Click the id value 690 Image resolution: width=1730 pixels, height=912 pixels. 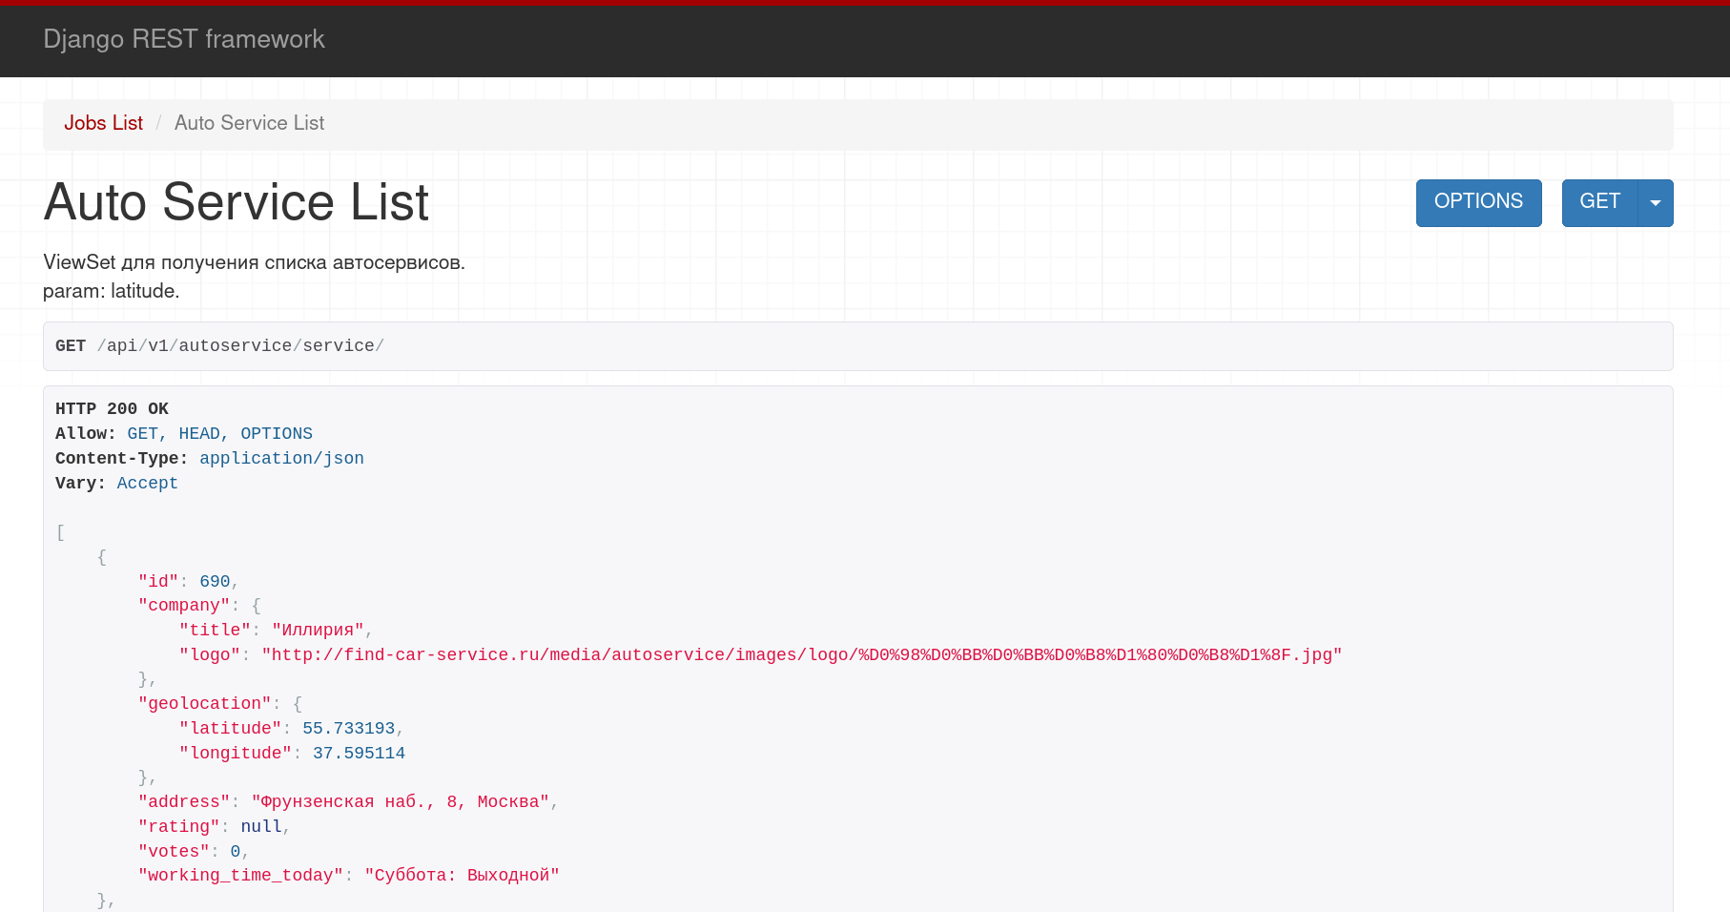[215, 582]
